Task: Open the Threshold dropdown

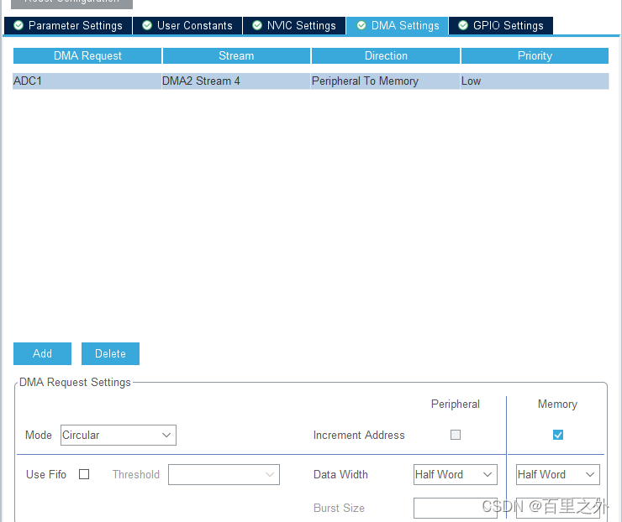Action: [224, 474]
